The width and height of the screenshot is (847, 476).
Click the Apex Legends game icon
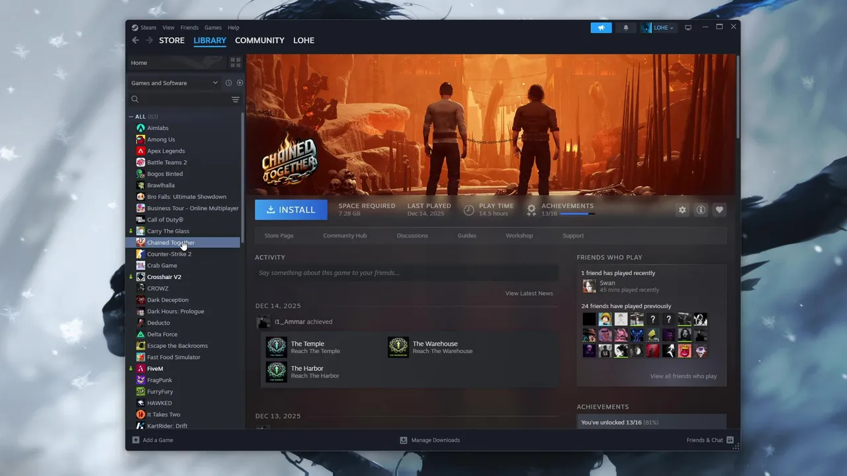(x=140, y=151)
